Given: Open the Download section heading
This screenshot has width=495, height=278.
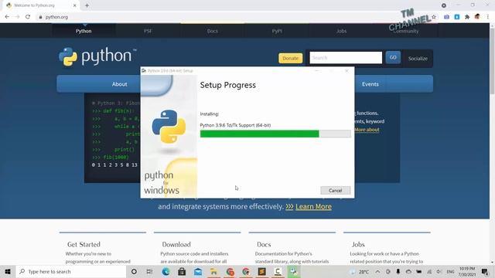Looking at the screenshot, I should 176,244.
